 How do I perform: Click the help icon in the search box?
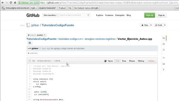click(x=88, y=15)
